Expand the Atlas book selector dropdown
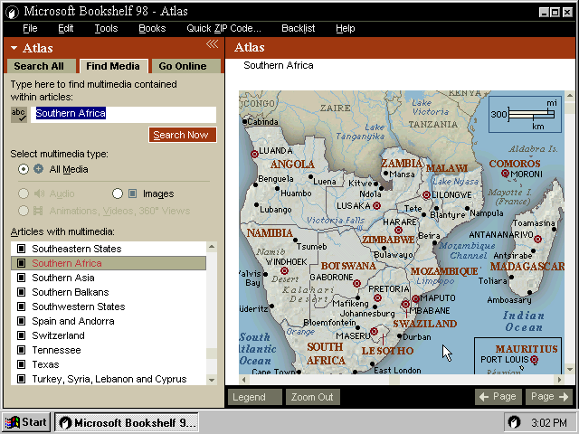 [14, 49]
